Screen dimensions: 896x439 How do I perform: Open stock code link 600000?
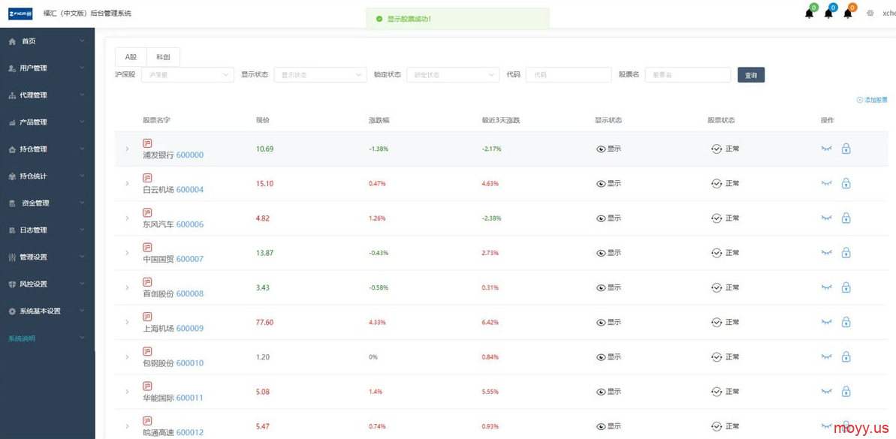pyautogui.click(x=190, y=155)
